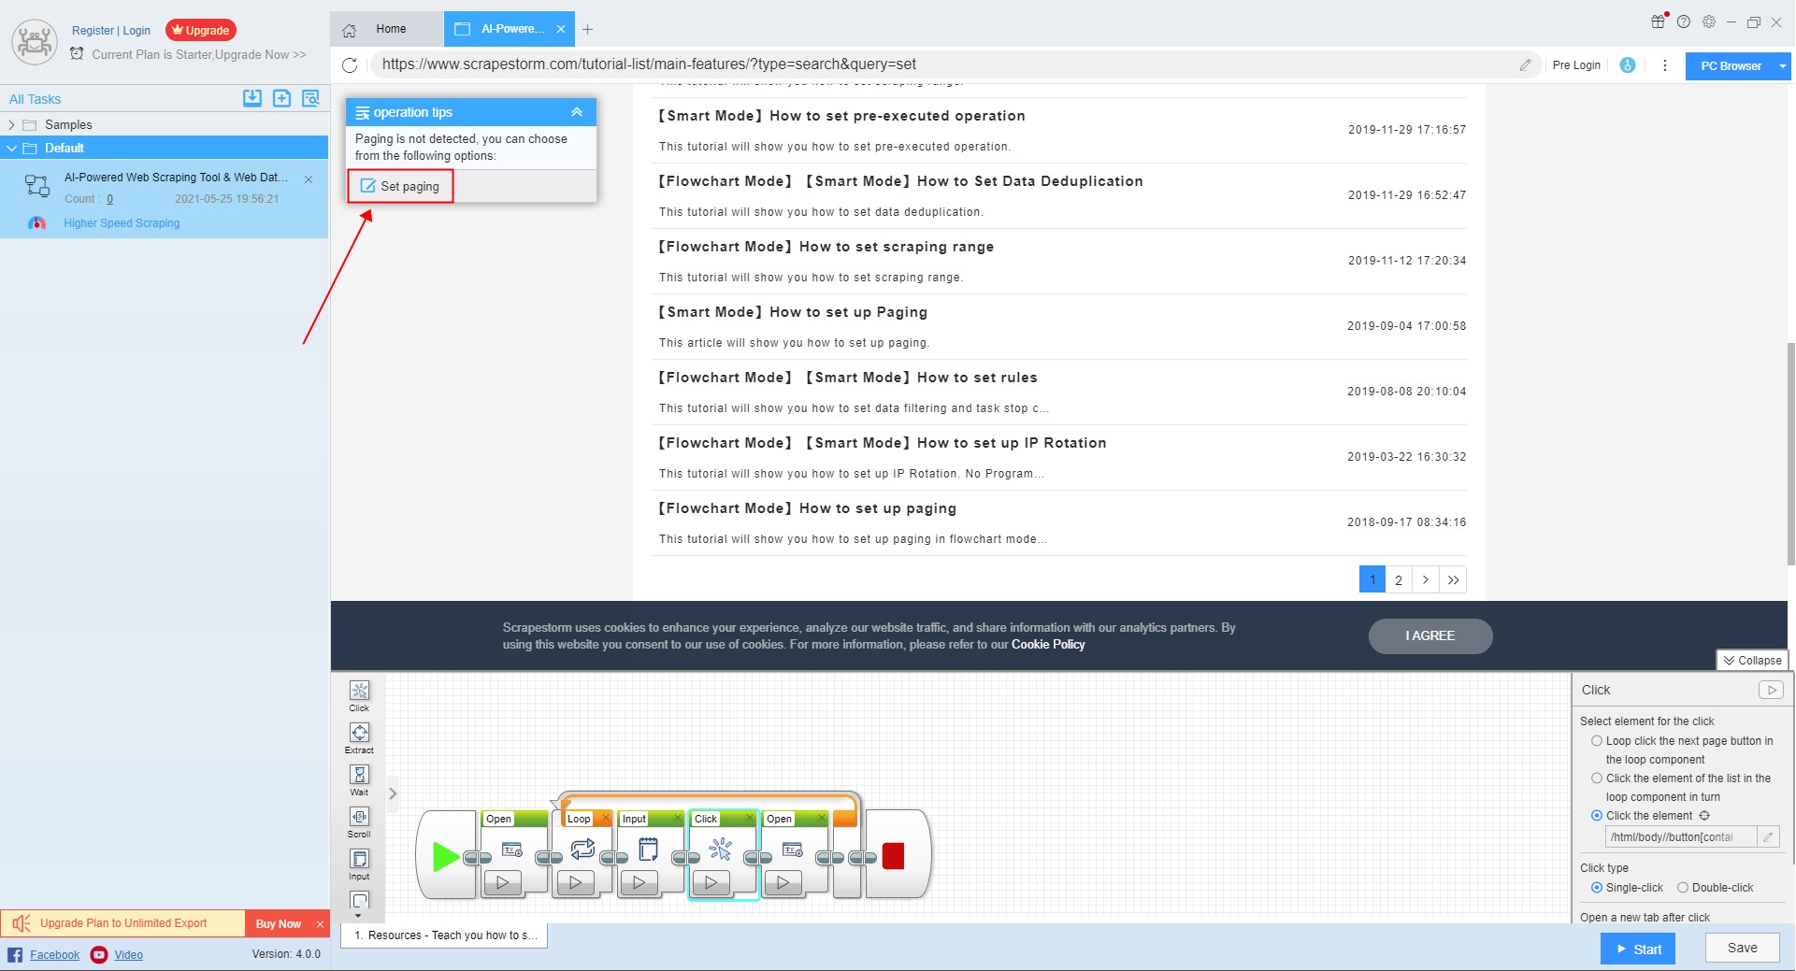This screenshot has width=1796, height=971.
Task: Collapse the Default folder
Action: point(11,148)
